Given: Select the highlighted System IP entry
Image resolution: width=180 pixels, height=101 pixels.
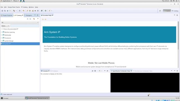Looking at the screenshot, I should coord(20,44).
